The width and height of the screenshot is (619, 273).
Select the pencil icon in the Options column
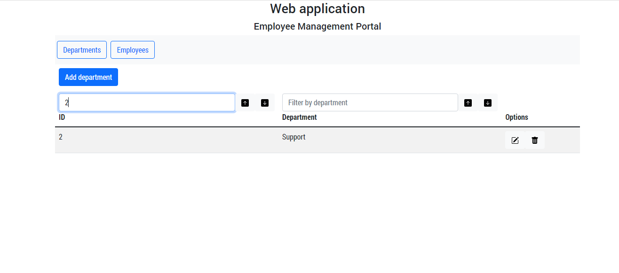tap(515, 140)
